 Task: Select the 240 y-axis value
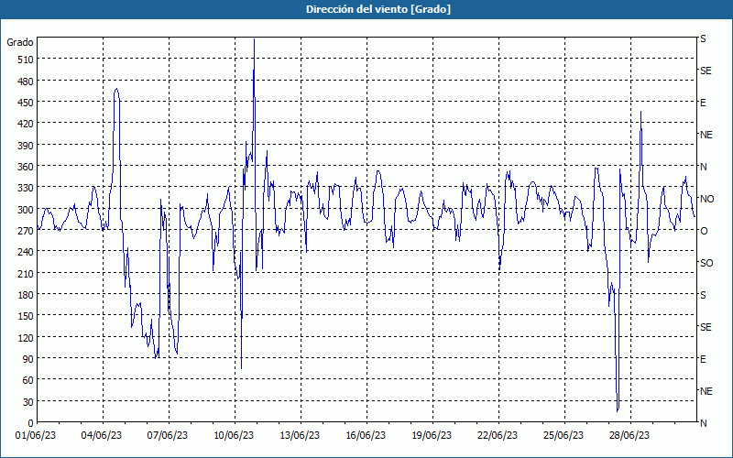coord(26,253)
